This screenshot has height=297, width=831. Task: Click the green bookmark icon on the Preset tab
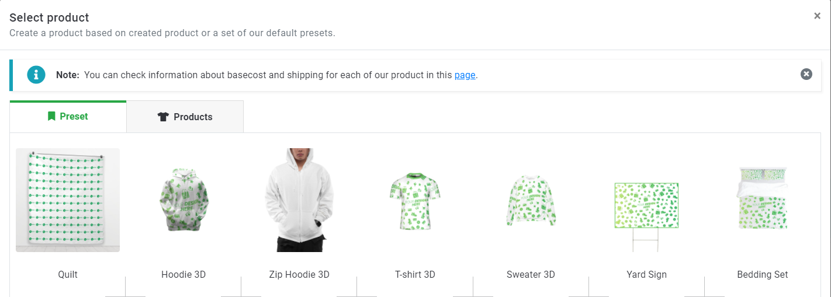(x=51, y=116)
